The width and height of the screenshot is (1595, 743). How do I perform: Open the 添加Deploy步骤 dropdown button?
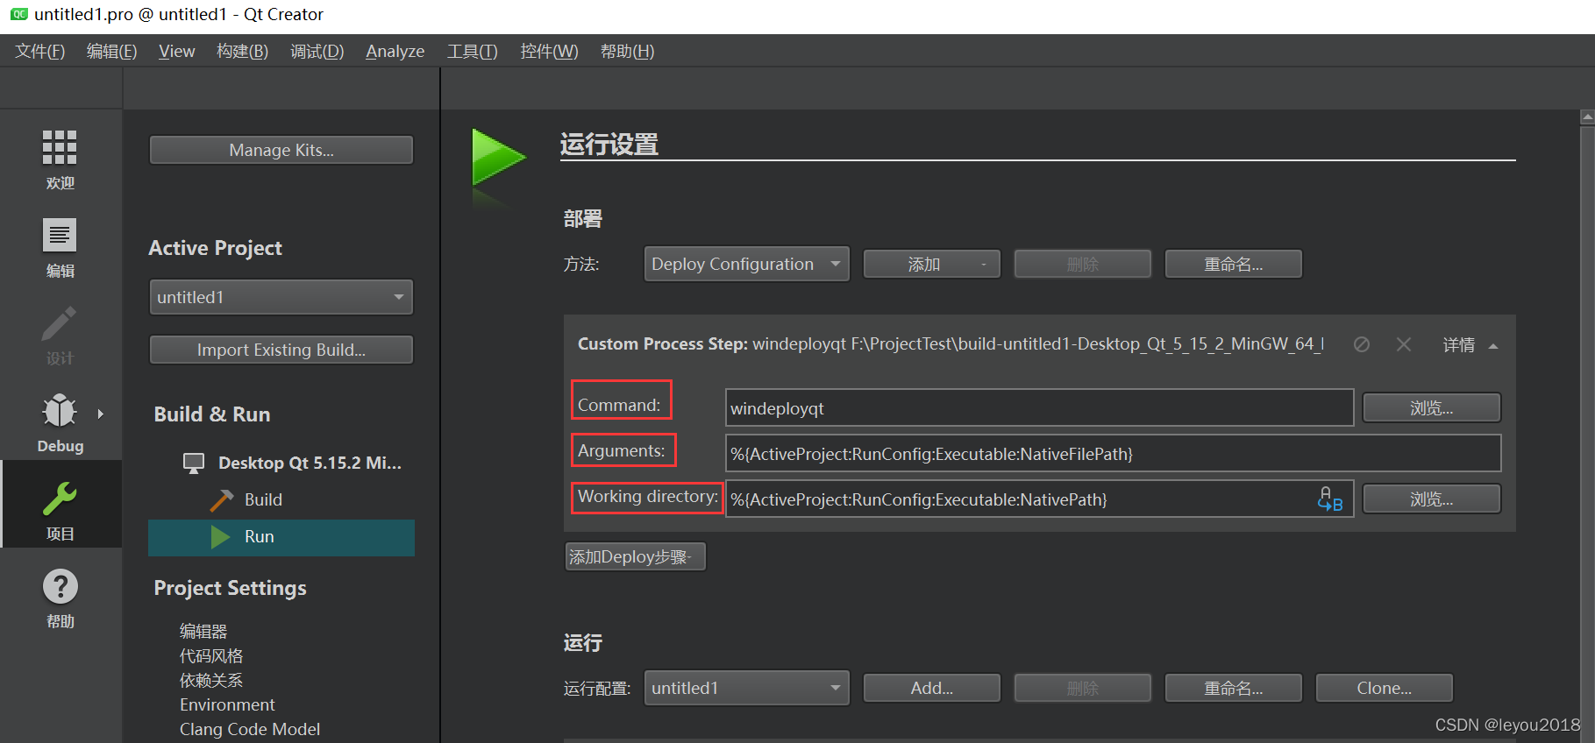635,556
